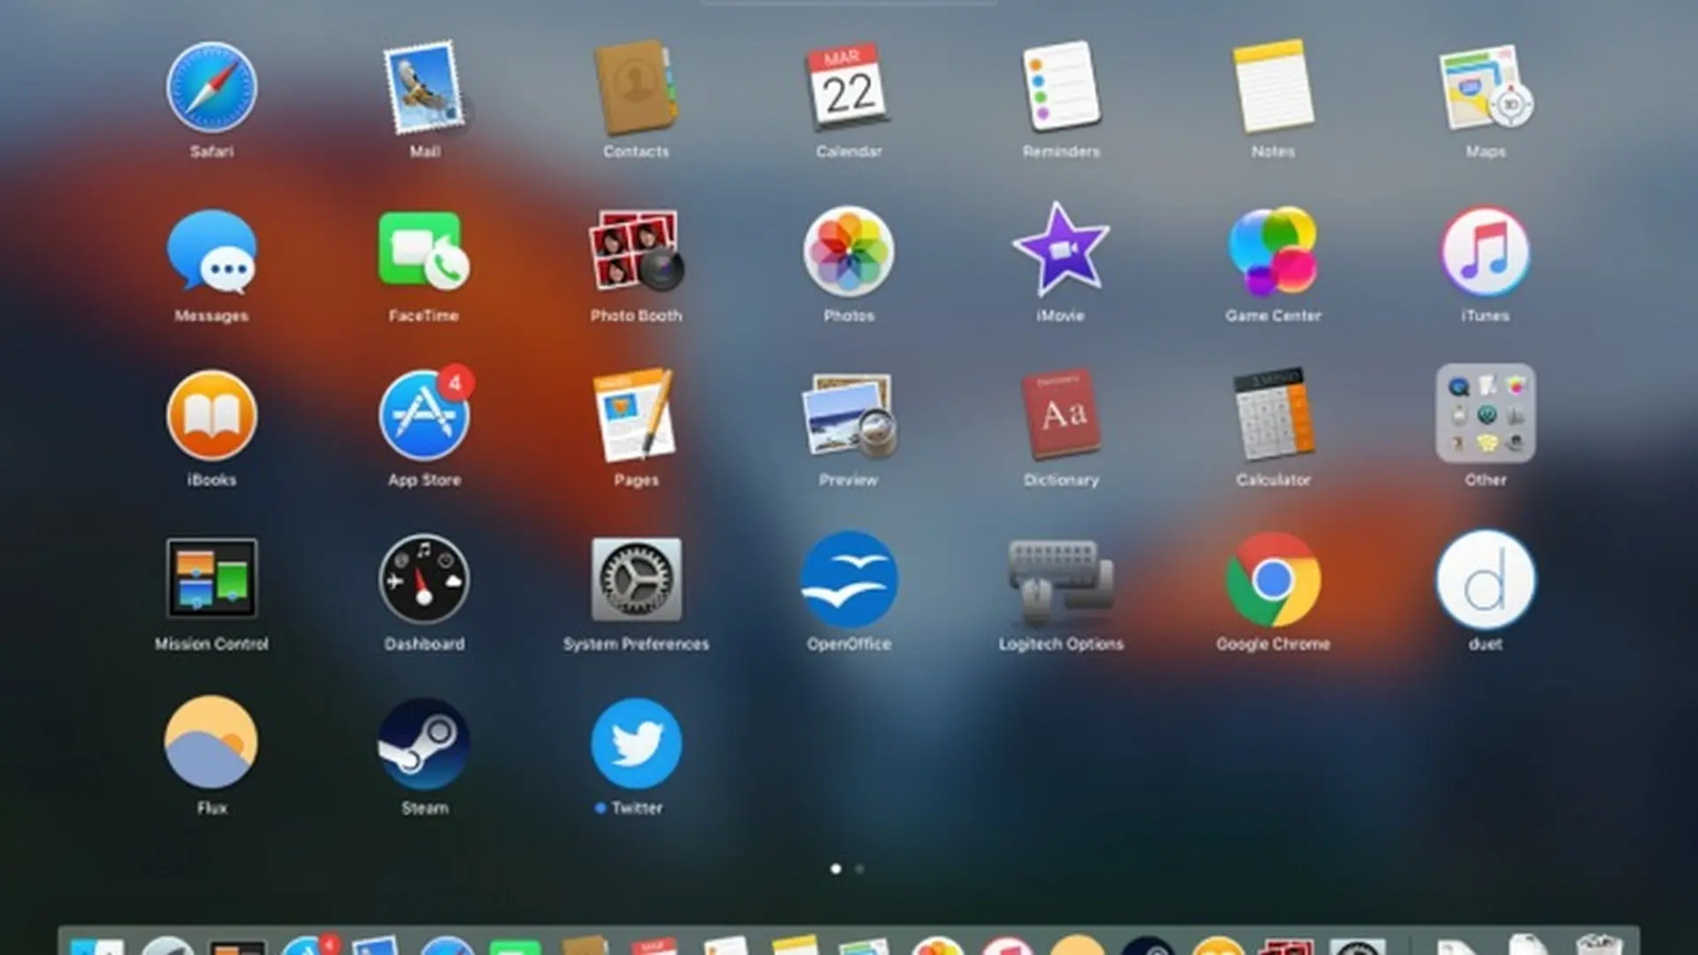This screenshot has height=955, width=1698.
Task: Open Mission Control
Action: click(x=211, y=579)
